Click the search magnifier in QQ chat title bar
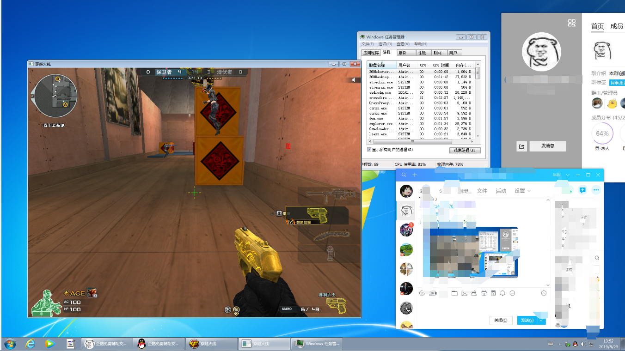Screen dimensions: 625x351 404,175
